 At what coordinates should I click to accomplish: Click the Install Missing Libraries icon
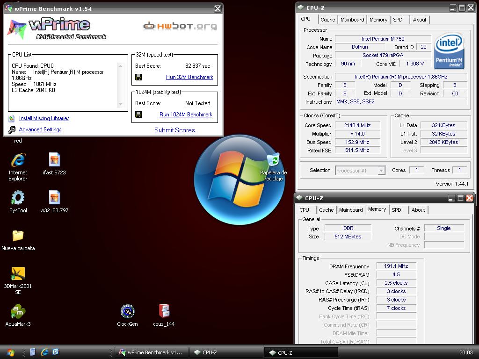click(12, 118)
